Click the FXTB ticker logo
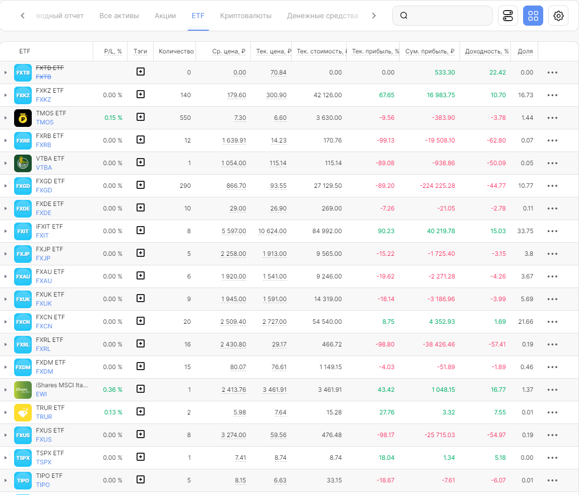This screenshot has height=495, width=579. point(23,73)
